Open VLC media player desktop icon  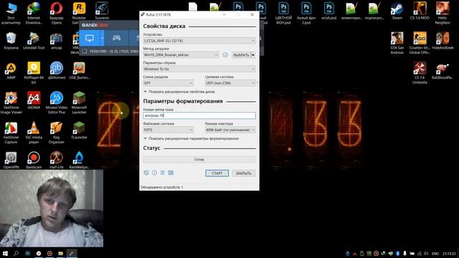pos(34,133)
